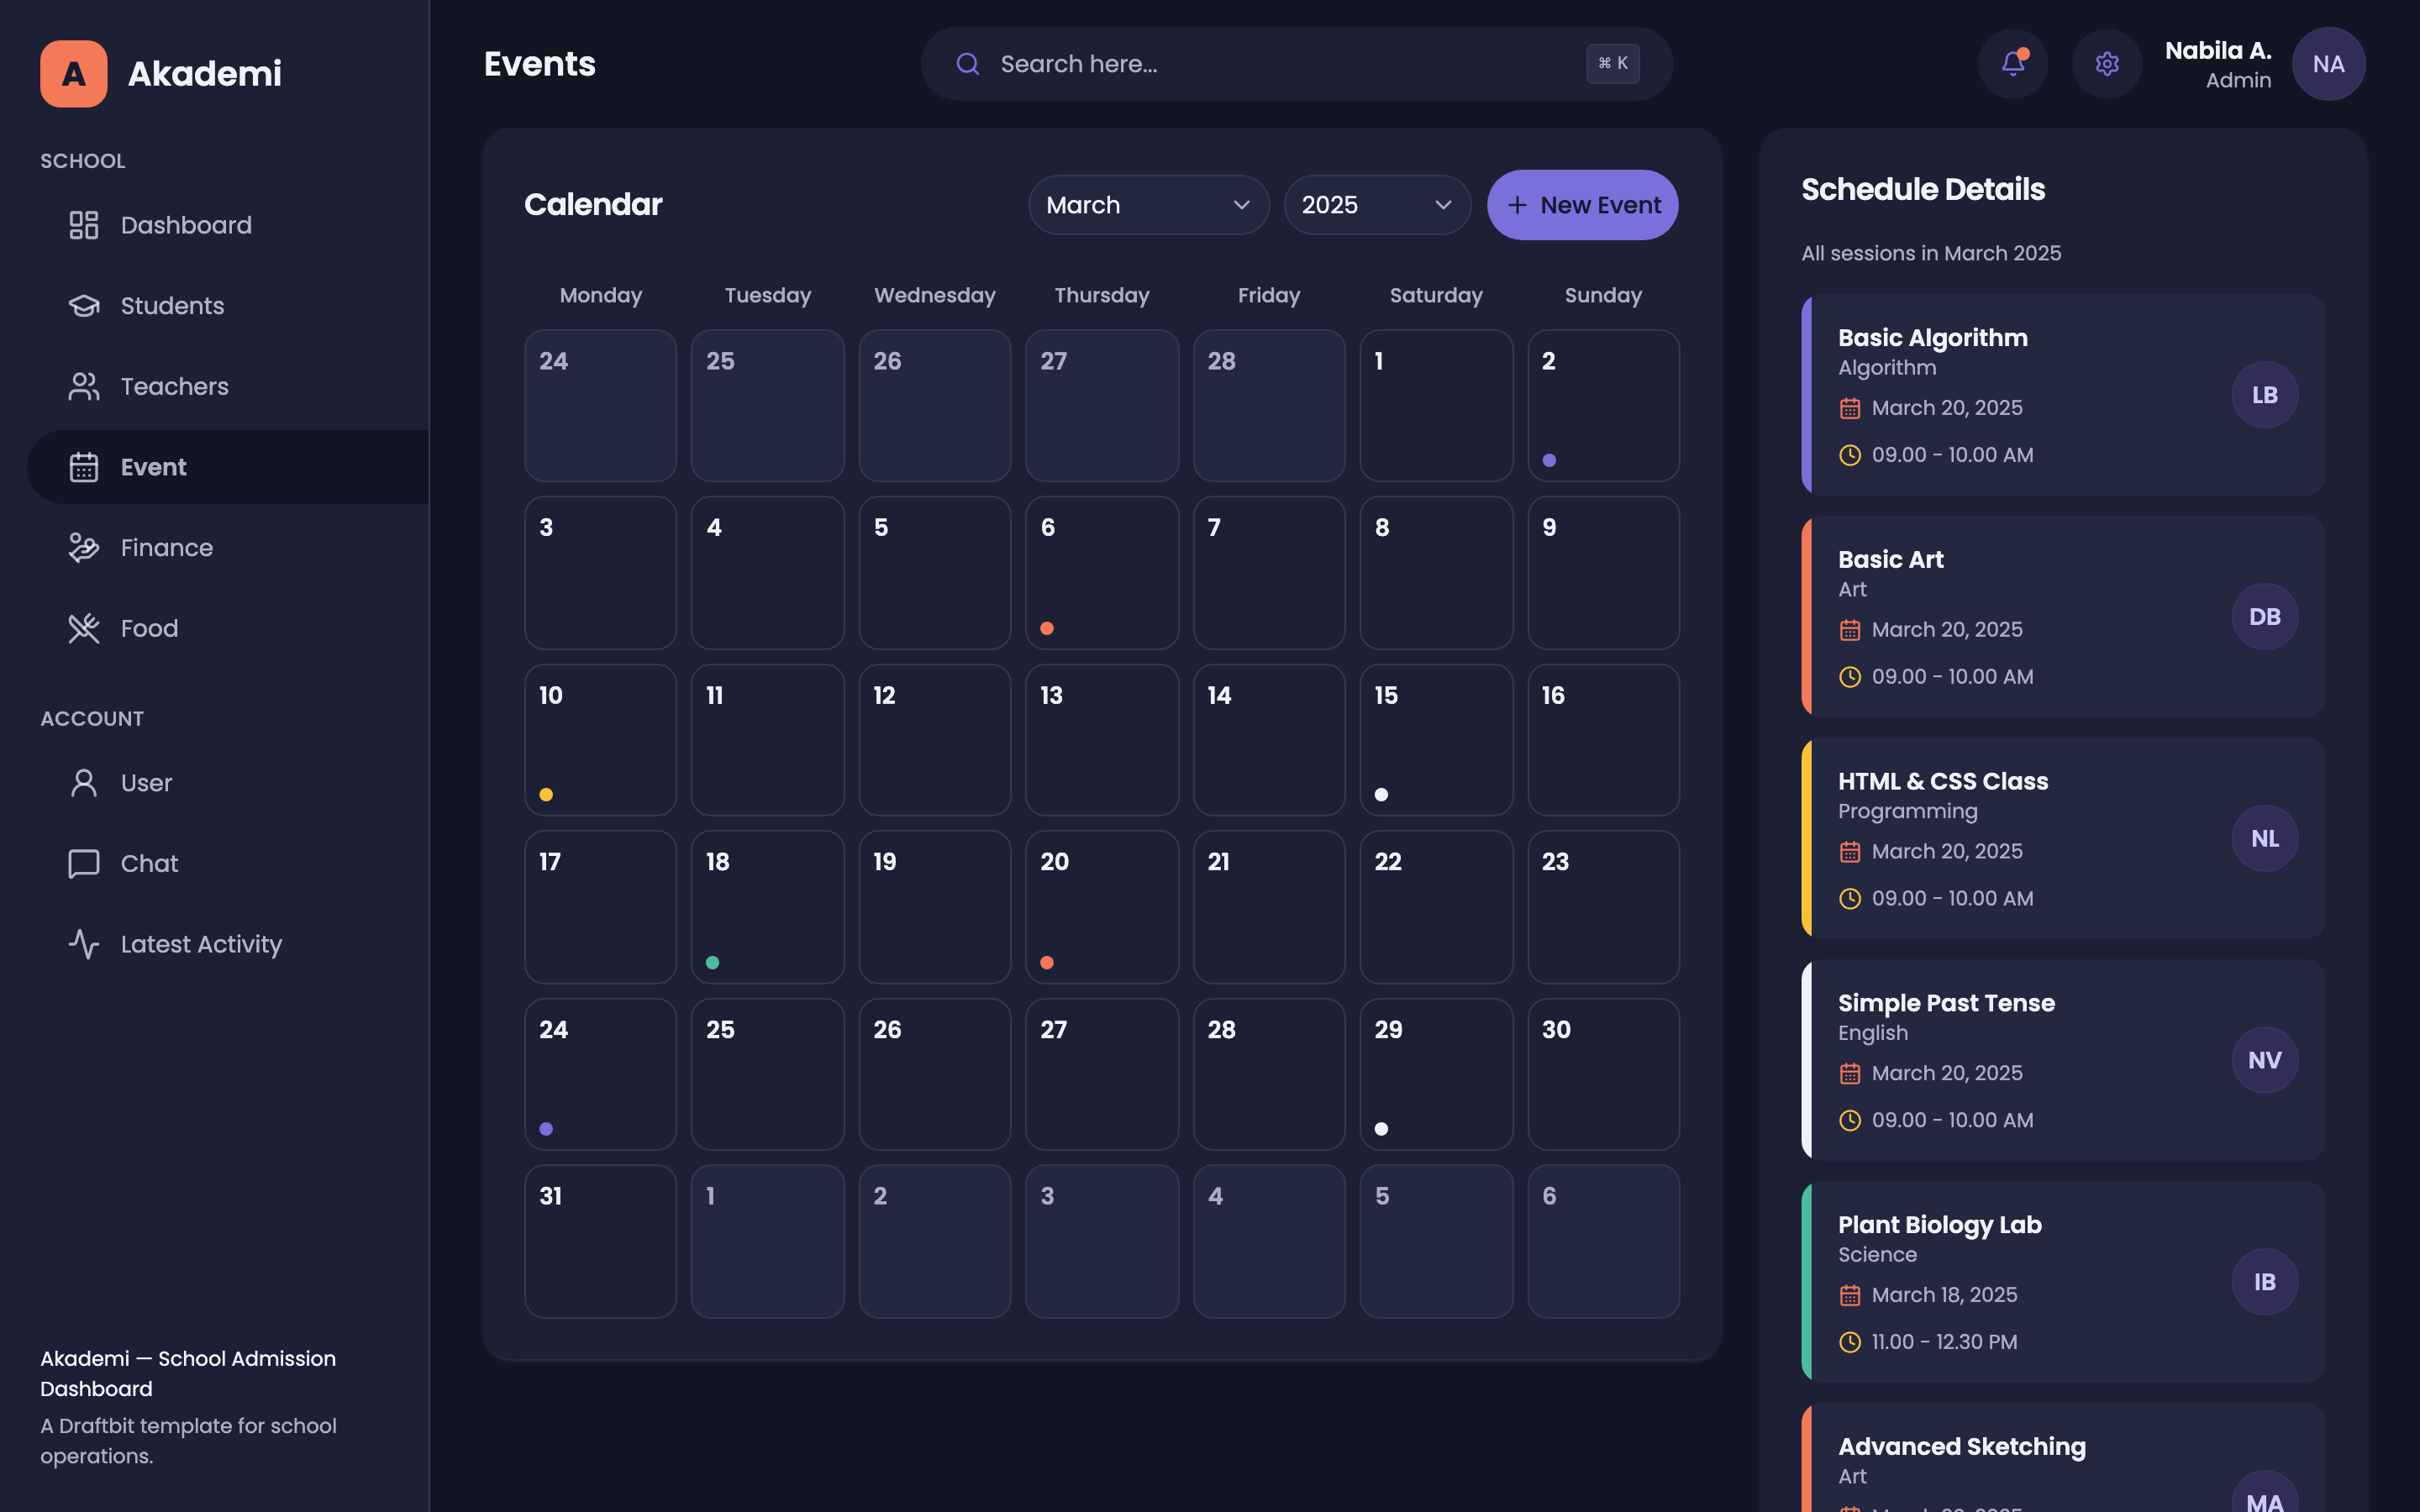Click the Chat bubble icon
2420x1512 pixels.
[x=84, y=863]
